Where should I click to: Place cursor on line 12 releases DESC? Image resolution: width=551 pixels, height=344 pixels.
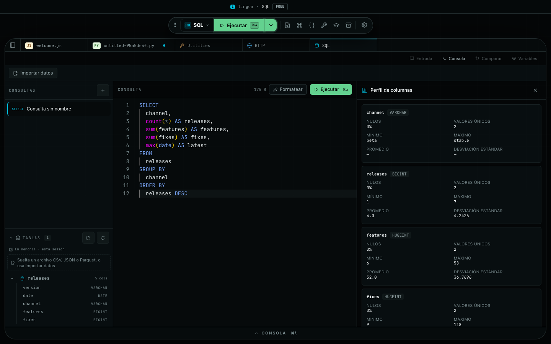[166, 193]
